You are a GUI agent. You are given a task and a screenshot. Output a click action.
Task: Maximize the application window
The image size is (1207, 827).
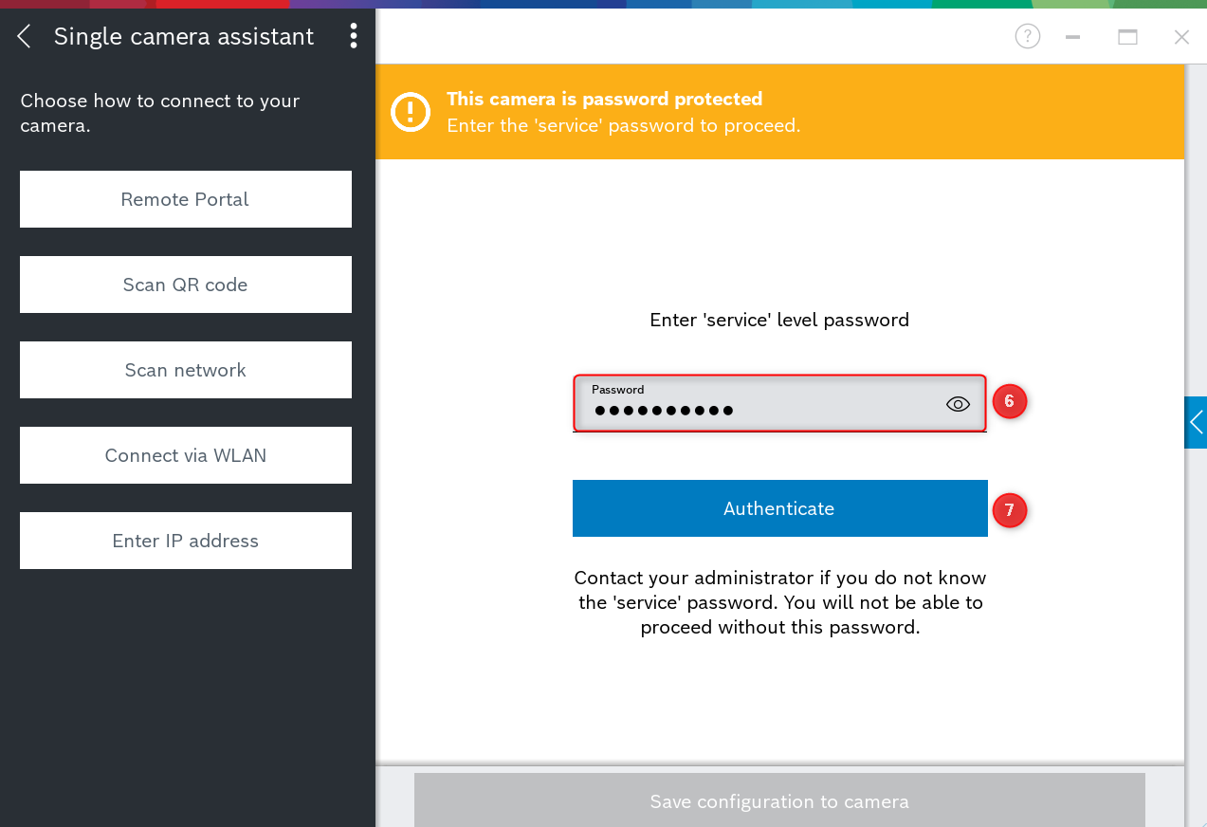pos(1127,37)
